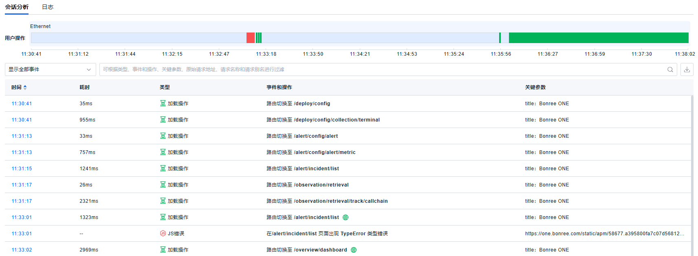Click the JS错误 red icon in the table
The image size is (698, 256).
tap(163, 233)
